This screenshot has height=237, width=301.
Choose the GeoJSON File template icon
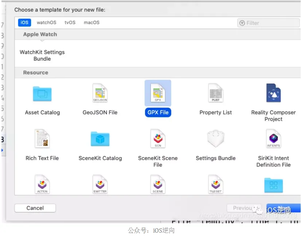coord(100,93)
